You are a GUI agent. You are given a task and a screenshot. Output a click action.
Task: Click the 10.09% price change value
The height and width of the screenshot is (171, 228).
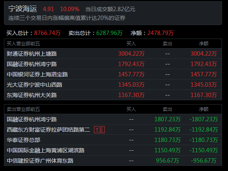click(x=69, y=9)
